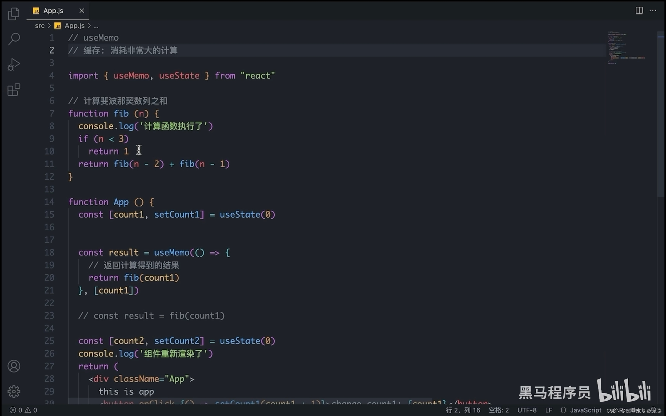Click line number 25
This screenshot has height=416, width=666.
tap(49, 341)
